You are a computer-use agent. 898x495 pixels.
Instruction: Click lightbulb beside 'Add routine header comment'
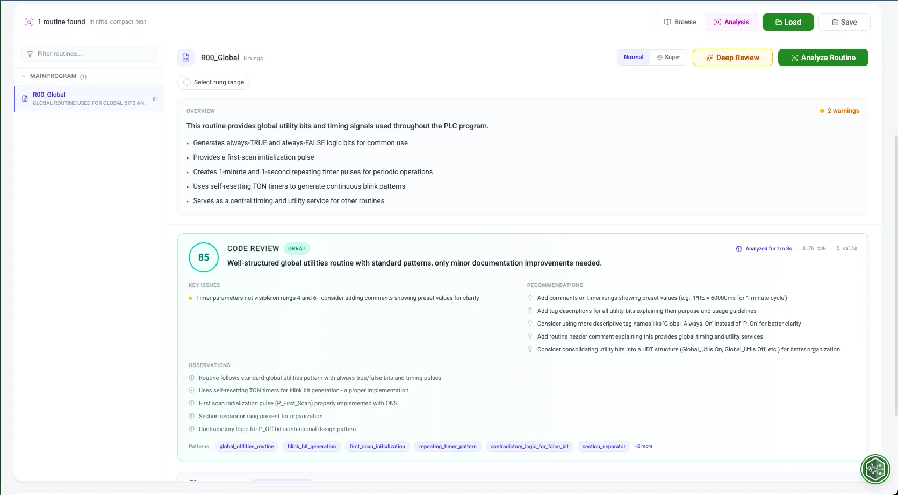pos(530,336)
